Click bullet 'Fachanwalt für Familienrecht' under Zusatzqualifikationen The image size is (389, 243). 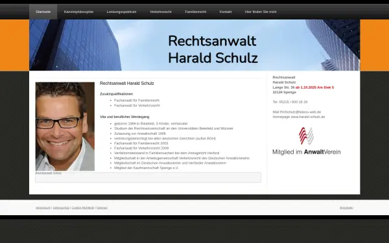tap(137, 100)
